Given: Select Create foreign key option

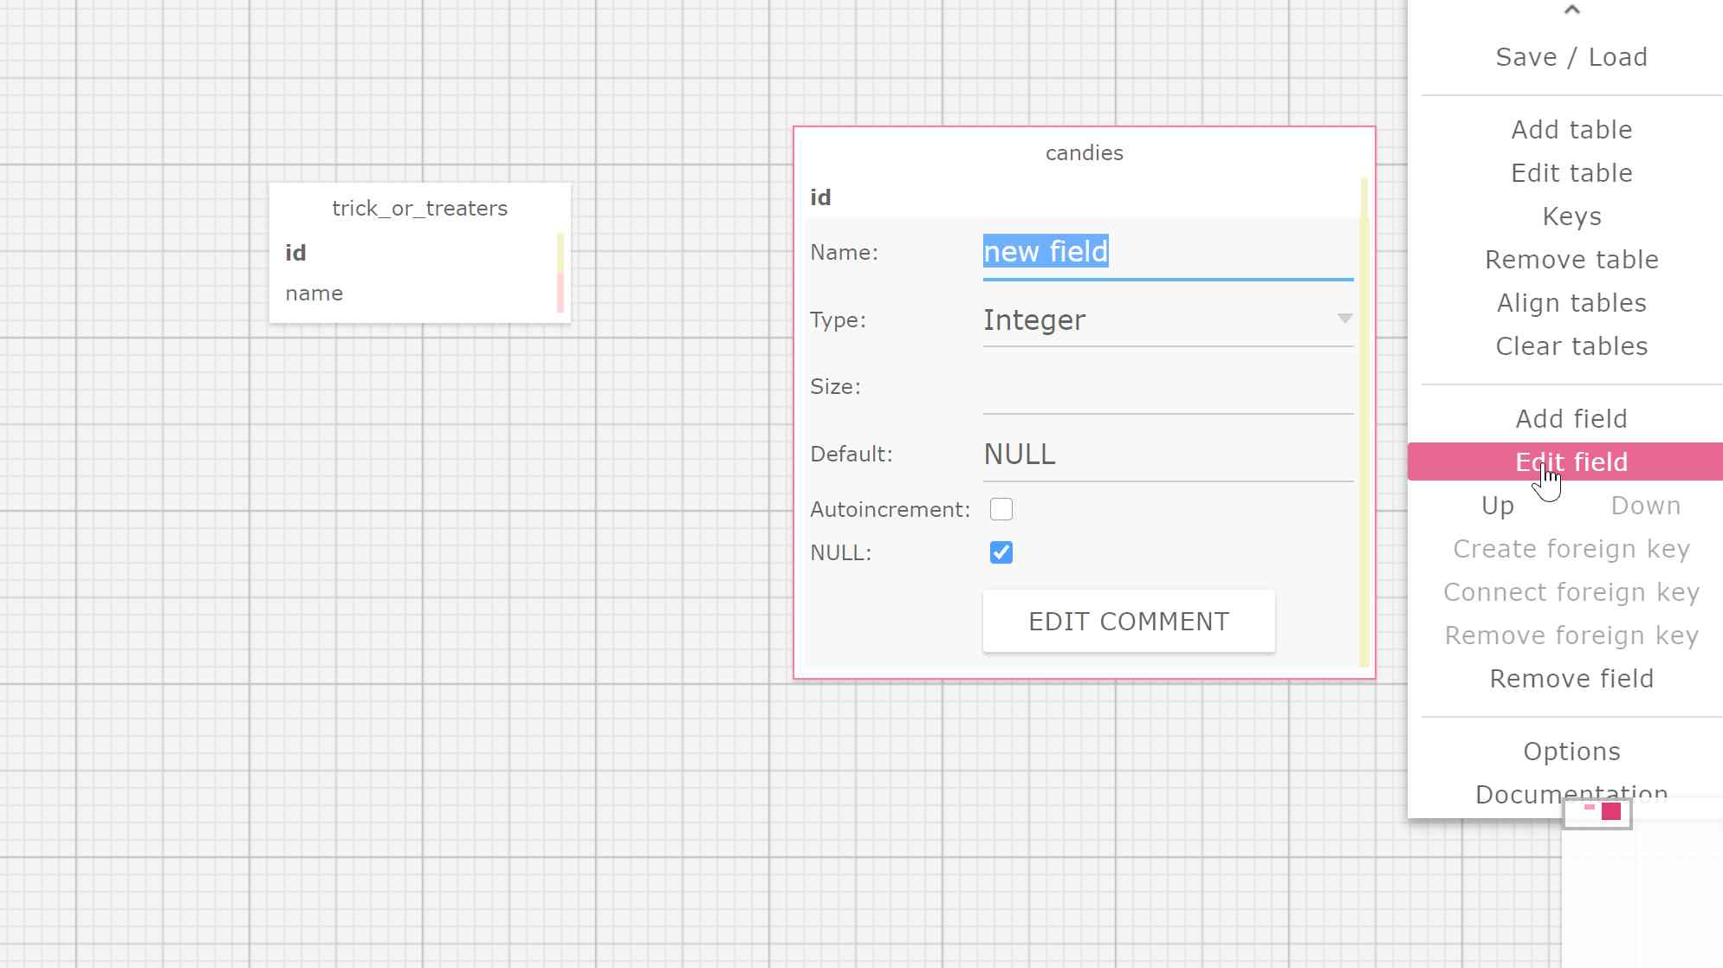Looking at the screenshot, I should [1571, 548].
